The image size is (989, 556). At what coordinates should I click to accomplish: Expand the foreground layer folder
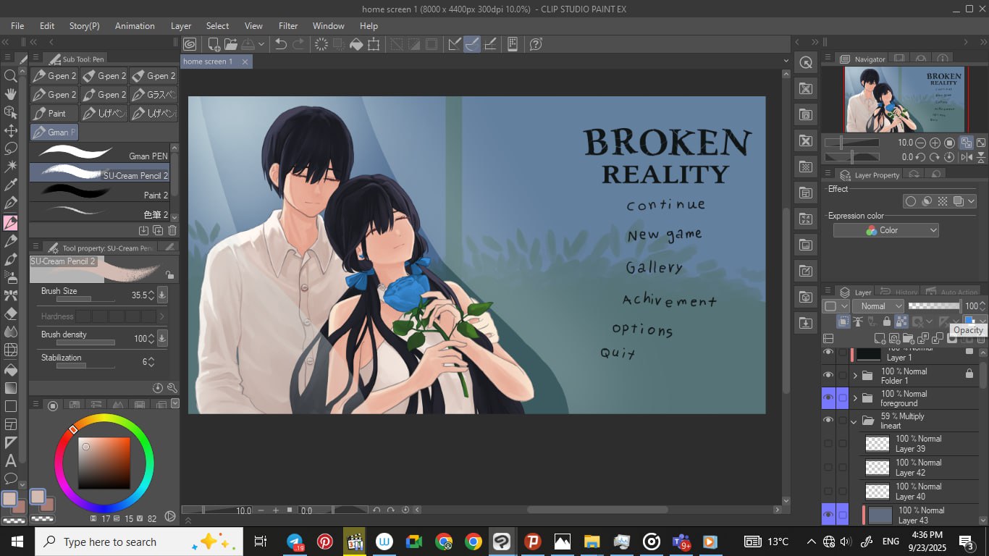pyautogui.click(x=855, y=398)
